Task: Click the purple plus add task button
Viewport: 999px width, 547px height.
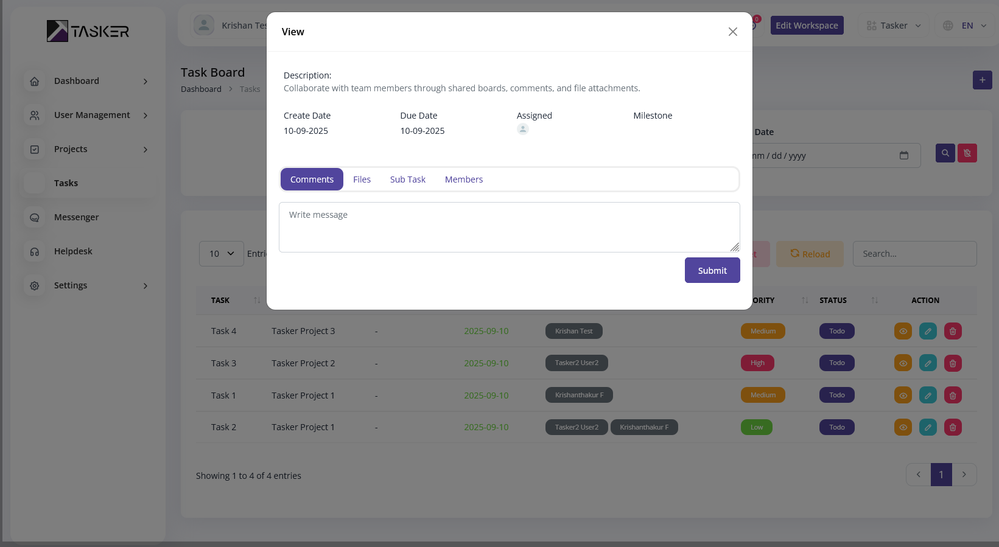Action: point(982,80)
